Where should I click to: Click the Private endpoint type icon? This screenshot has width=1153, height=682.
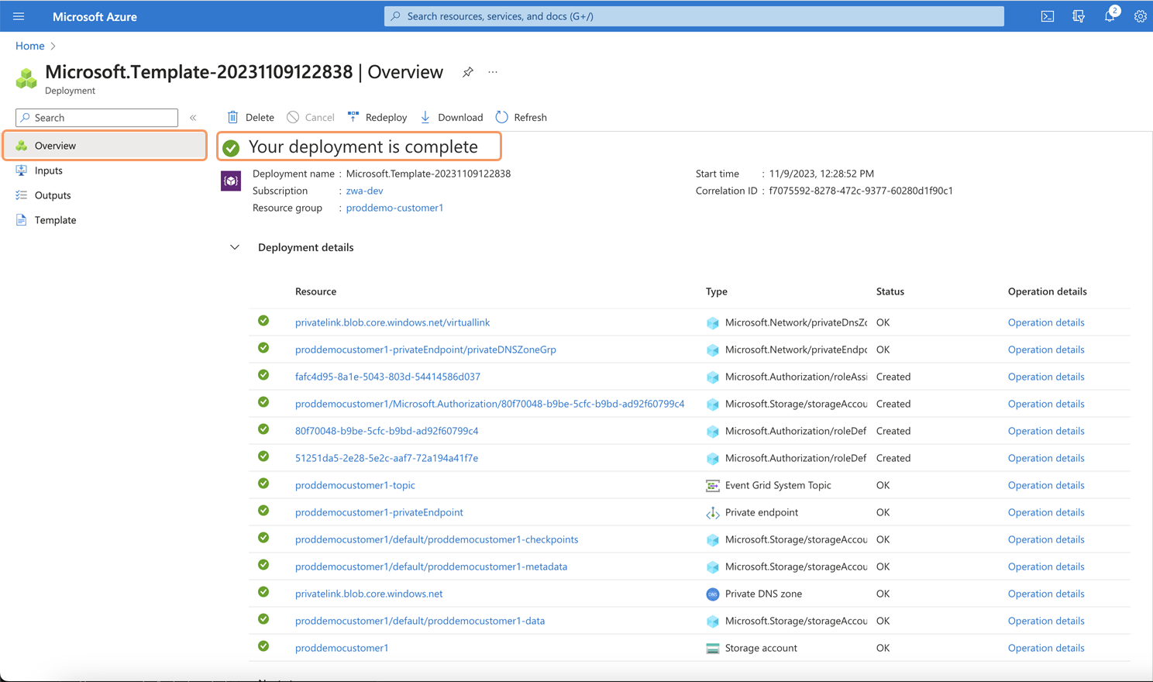coord(713,512)
